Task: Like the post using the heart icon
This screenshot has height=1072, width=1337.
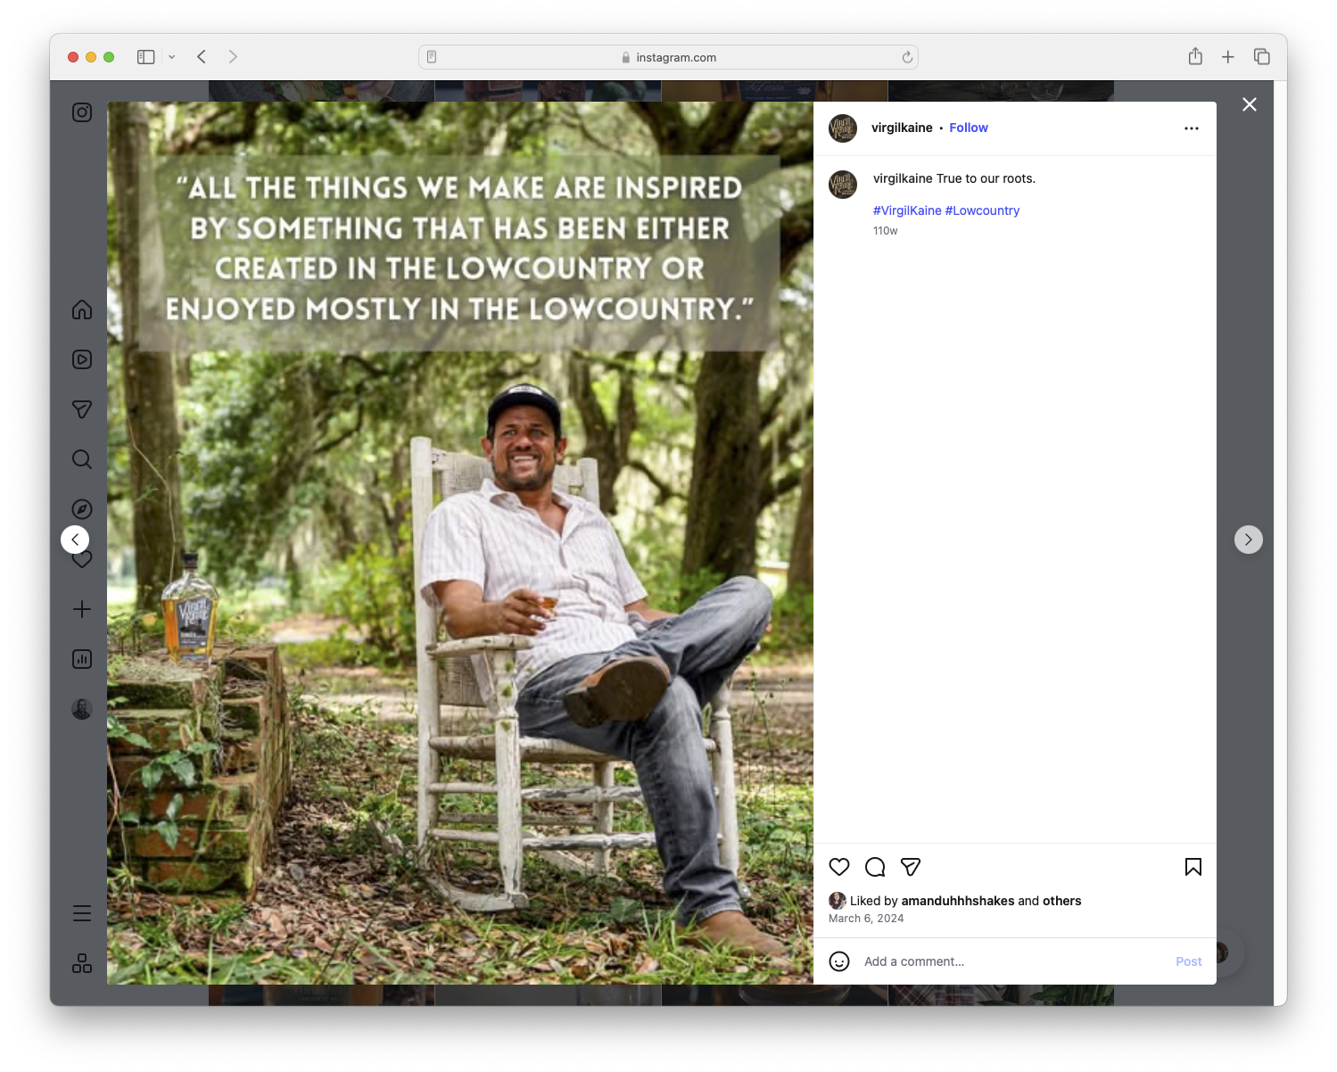Action: coord(838,866)
